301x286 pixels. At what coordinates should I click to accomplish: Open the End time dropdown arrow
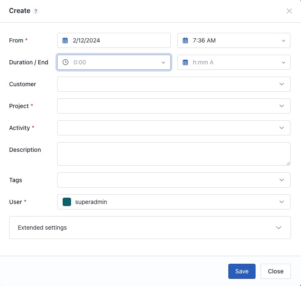click(x=283, y=62)
